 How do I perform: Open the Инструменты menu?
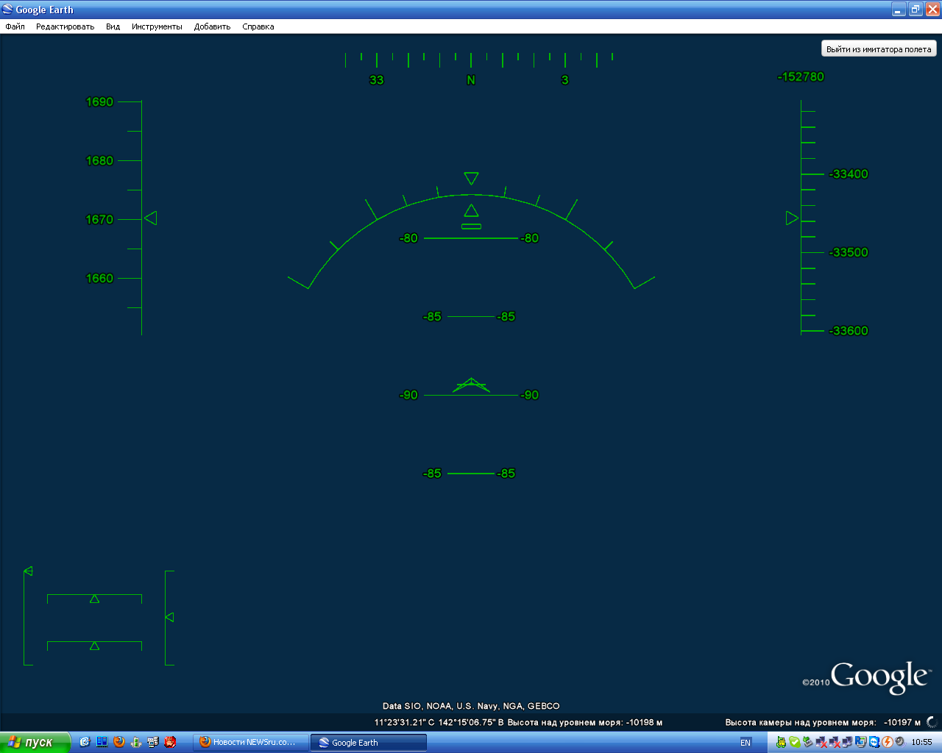[x=157, y=26]
